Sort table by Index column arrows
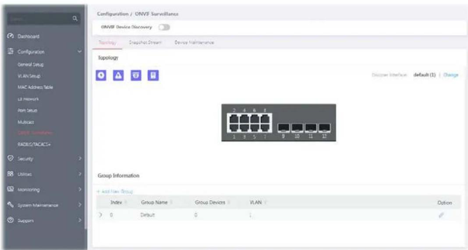 pos(126,203)
